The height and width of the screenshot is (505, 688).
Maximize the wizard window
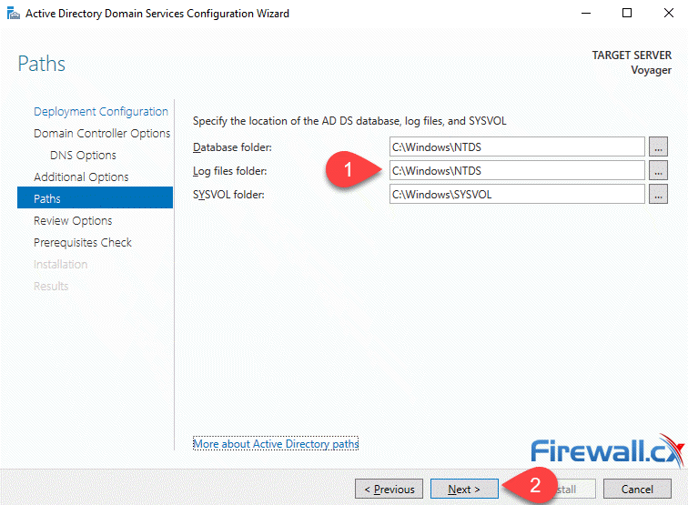[627, 13]
